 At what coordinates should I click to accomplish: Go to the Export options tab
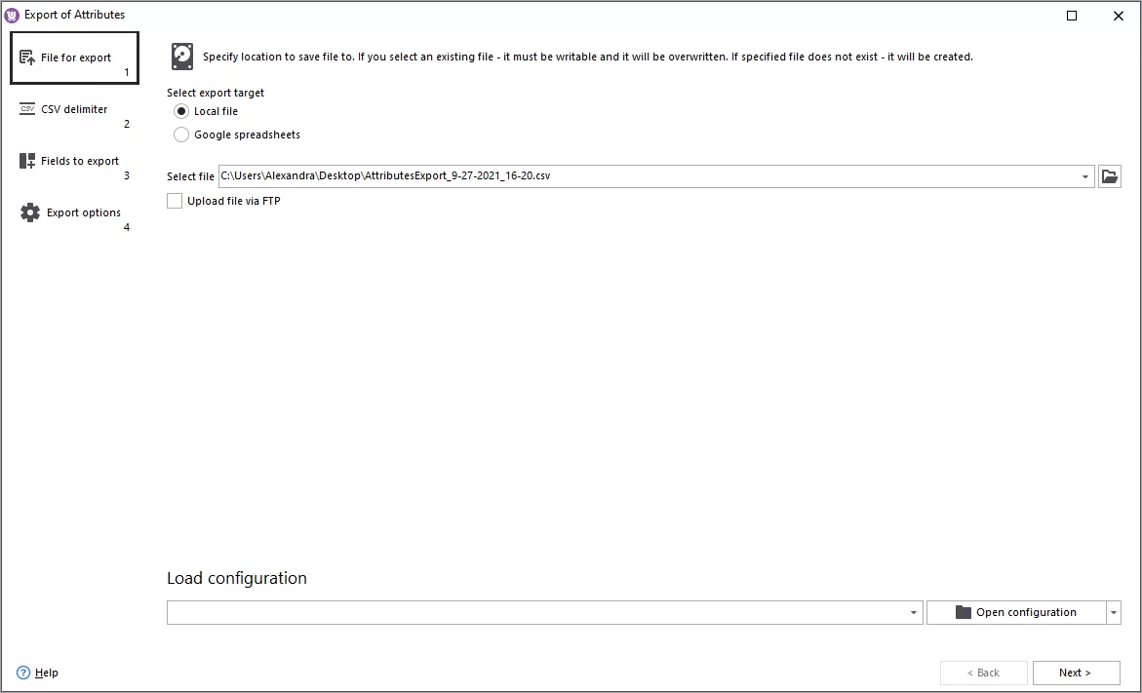[x=84, y=212]
